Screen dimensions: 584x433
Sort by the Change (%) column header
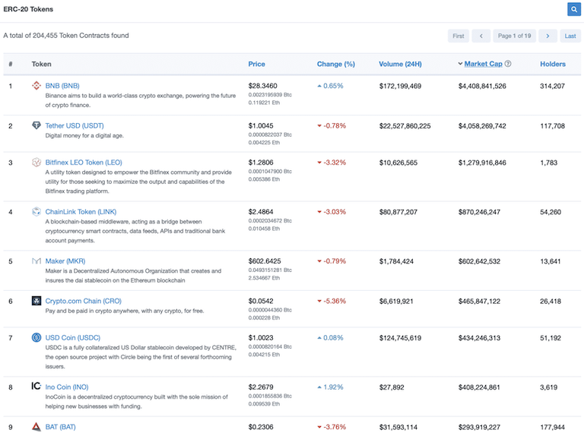pos(335,64)
